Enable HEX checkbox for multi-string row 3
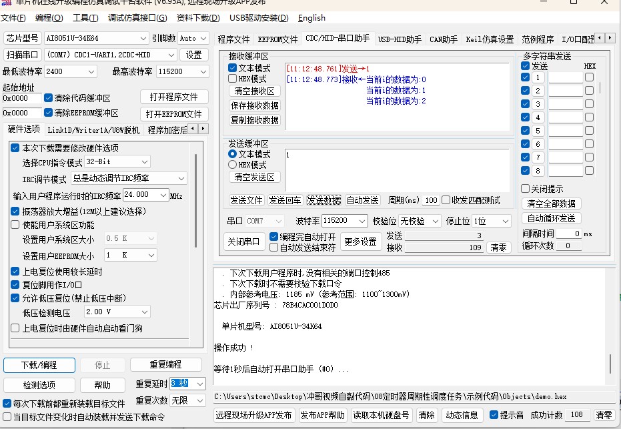 [590, 104]
